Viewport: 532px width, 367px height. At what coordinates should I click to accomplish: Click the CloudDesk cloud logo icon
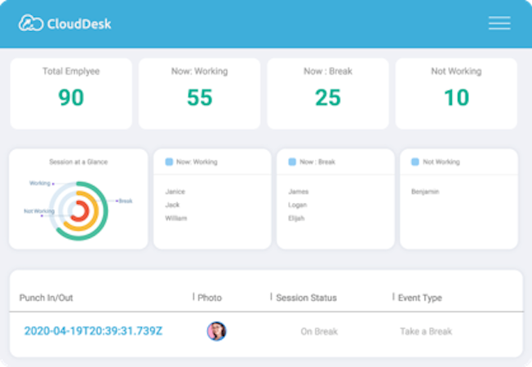[31, 23]
